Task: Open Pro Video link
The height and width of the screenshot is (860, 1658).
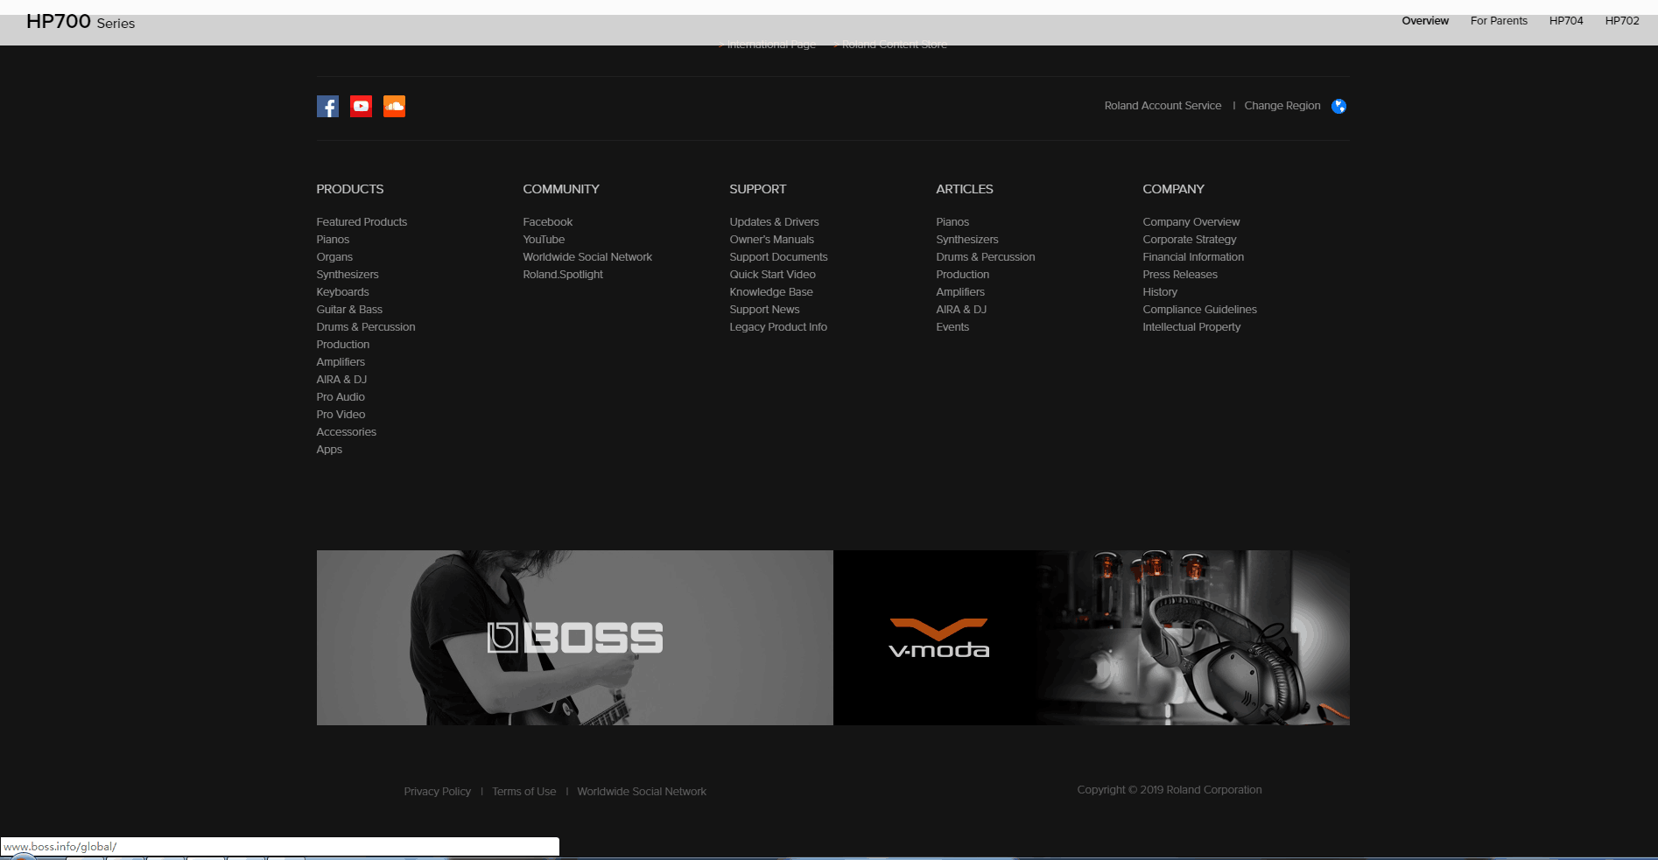Action: pyautogui.click(x=341, y=415)
